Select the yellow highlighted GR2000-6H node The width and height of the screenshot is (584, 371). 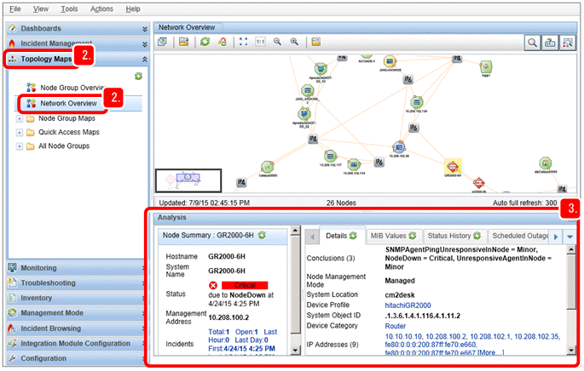(x=453, y=167)
